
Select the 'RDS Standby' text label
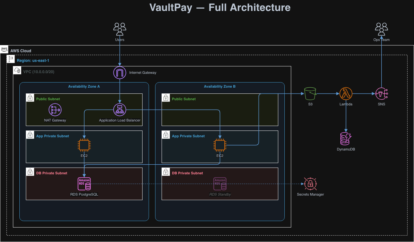point(220,194)
